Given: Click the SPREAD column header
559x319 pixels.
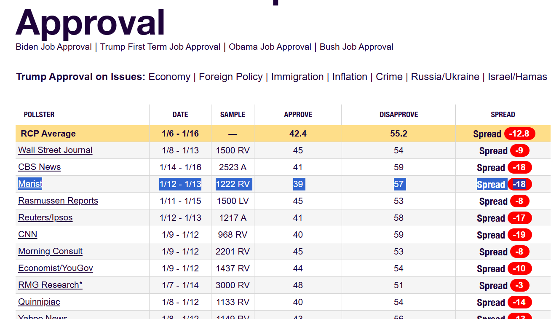Looking at the screenshot, I should coord(503,115).
